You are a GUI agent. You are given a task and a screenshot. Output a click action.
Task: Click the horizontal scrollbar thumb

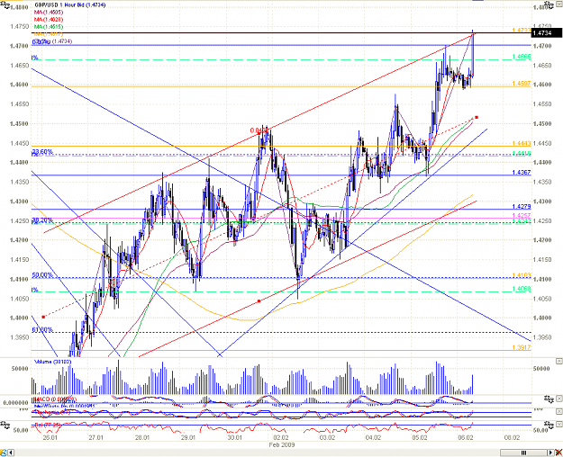point(523,453)
